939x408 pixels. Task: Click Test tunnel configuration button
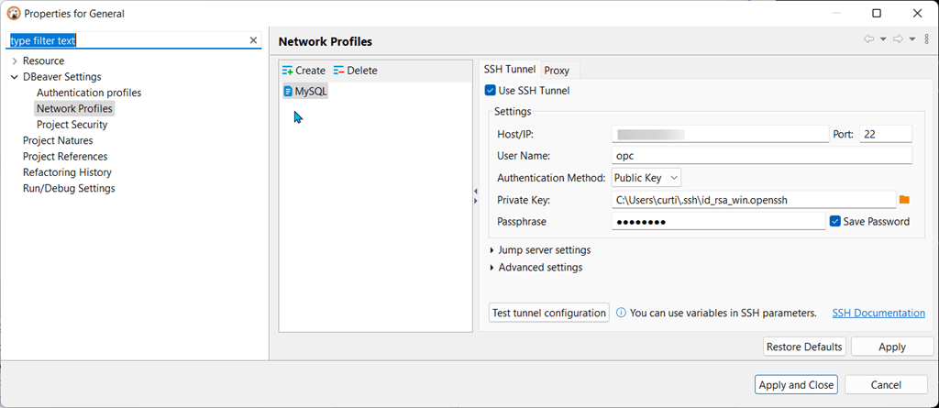coord(549,313)
